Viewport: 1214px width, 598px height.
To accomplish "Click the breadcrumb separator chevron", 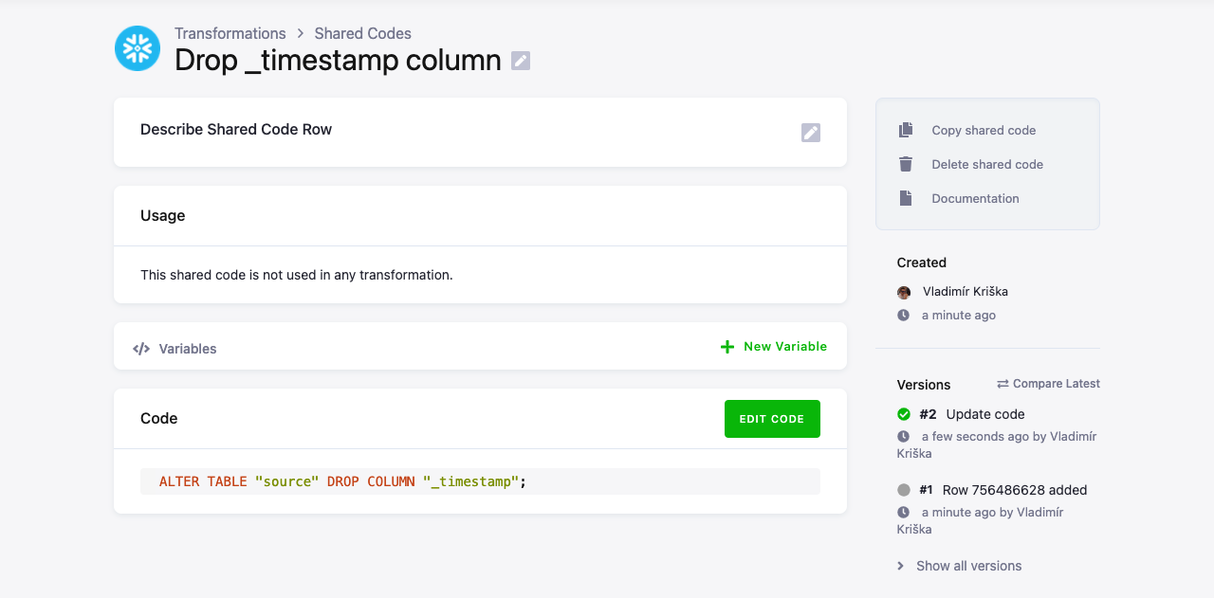I will coord(301,34).
